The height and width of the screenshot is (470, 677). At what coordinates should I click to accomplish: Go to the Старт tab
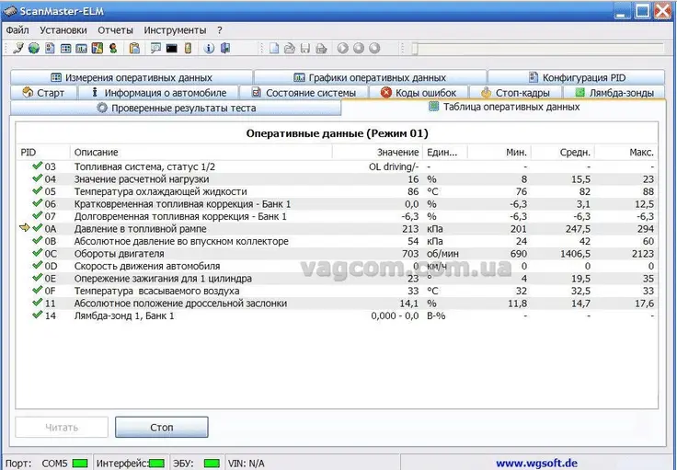coord(43,92)
